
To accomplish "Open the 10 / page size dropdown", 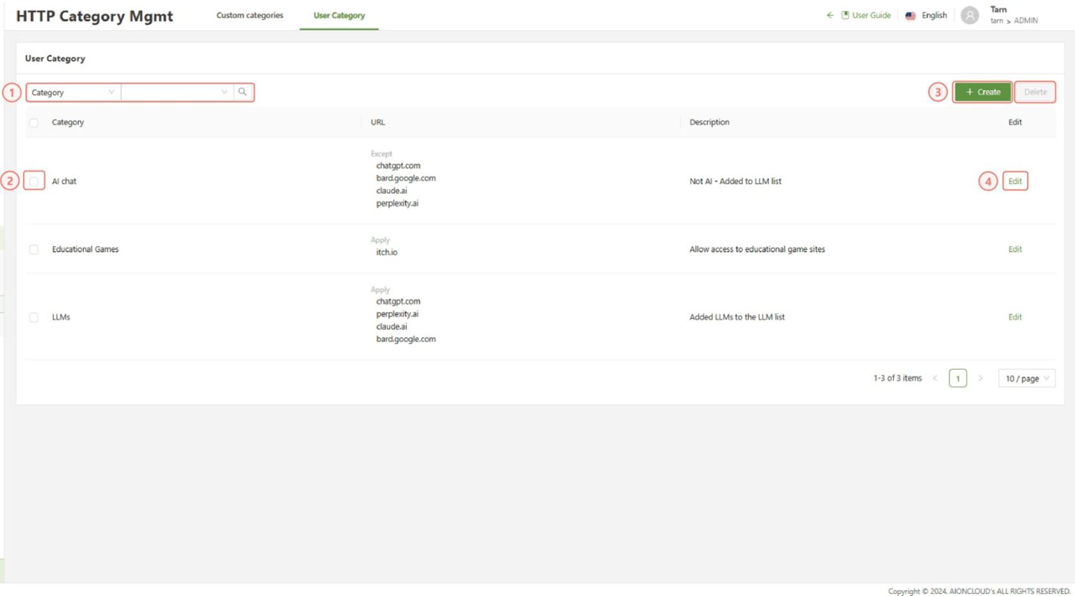I will (1026, 378).
